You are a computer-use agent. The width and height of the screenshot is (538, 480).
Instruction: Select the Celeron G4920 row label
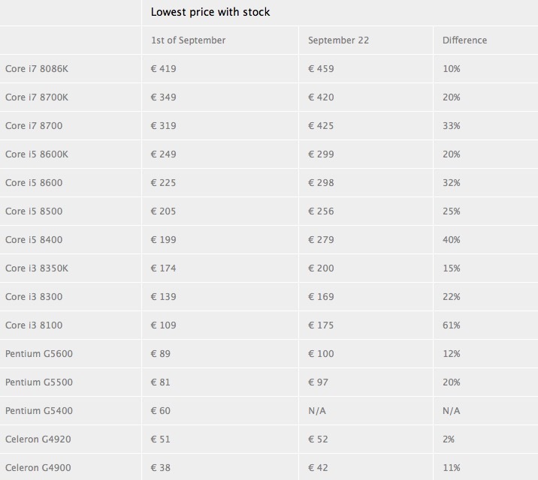38,439
